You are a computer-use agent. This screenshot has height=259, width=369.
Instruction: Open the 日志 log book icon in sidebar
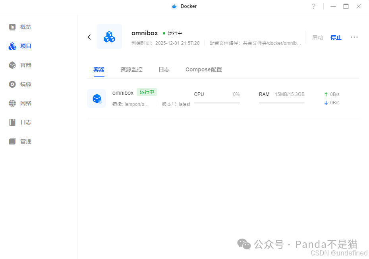12,122
